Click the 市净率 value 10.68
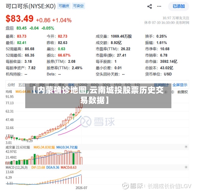The image size is (197, 192). click(165, 49)
